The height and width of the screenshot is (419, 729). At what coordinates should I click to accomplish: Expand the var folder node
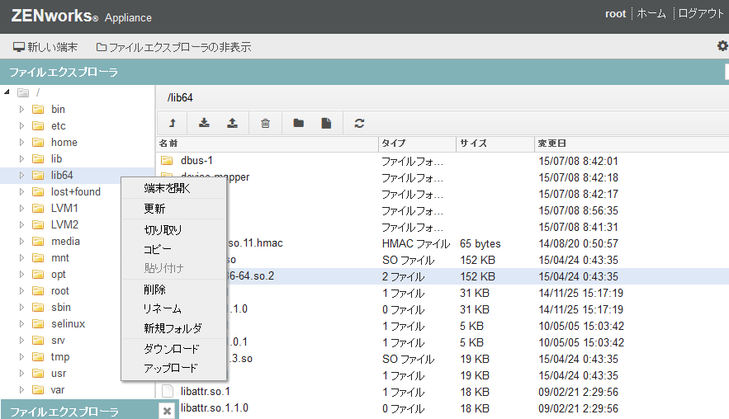pos(21,390)
